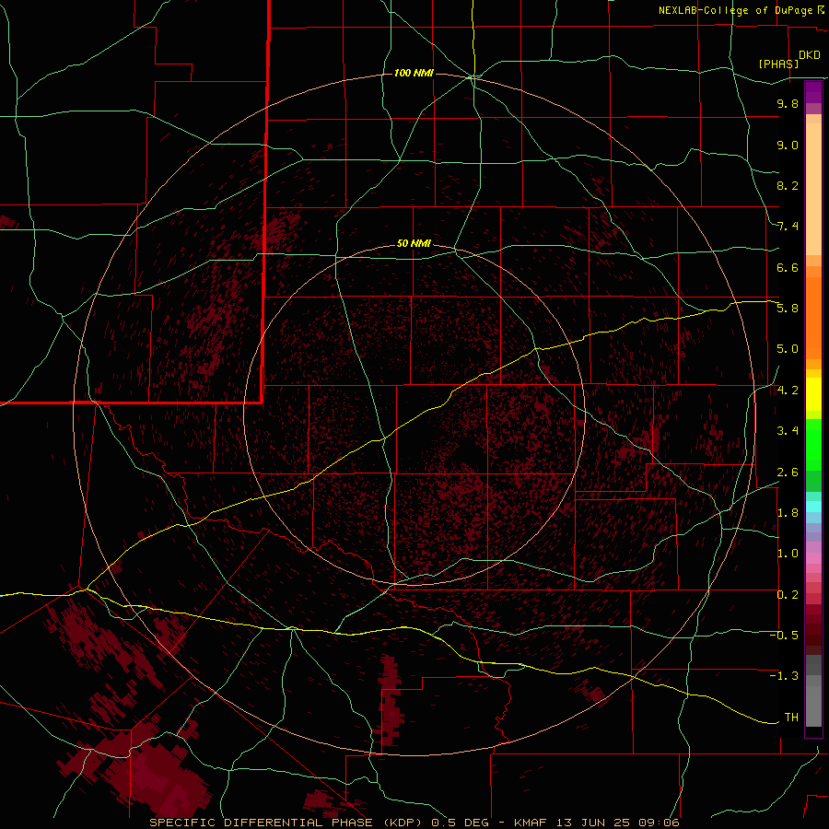Click the 7.4 scale value
Screen dimensions: 829x829
[788, 227]
